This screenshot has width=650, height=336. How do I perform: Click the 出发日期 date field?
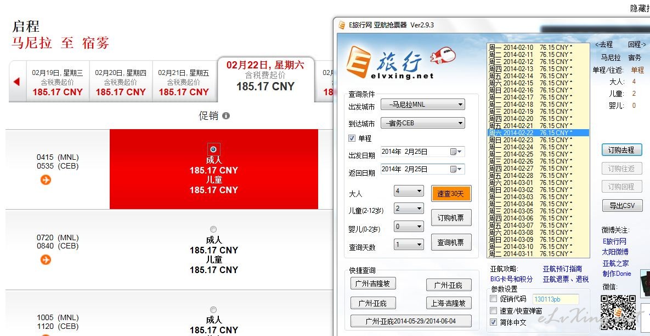click(x=422, y=152)
